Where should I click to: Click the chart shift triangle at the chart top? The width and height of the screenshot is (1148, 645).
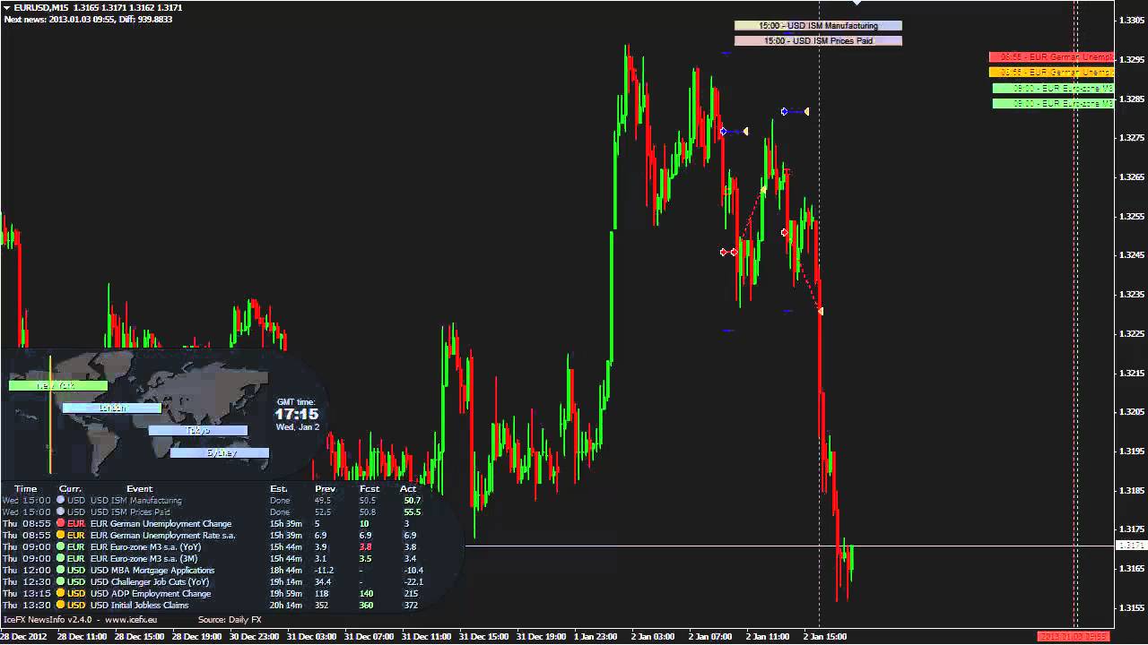[x=857, y=3]
